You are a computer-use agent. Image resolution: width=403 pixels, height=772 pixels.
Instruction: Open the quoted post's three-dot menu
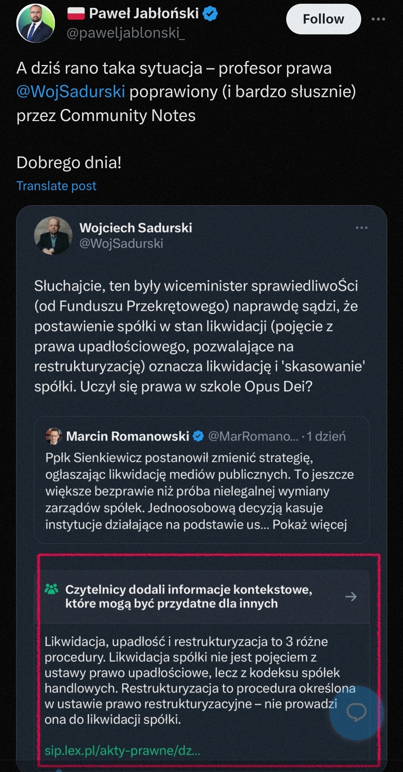pos(361,228)
